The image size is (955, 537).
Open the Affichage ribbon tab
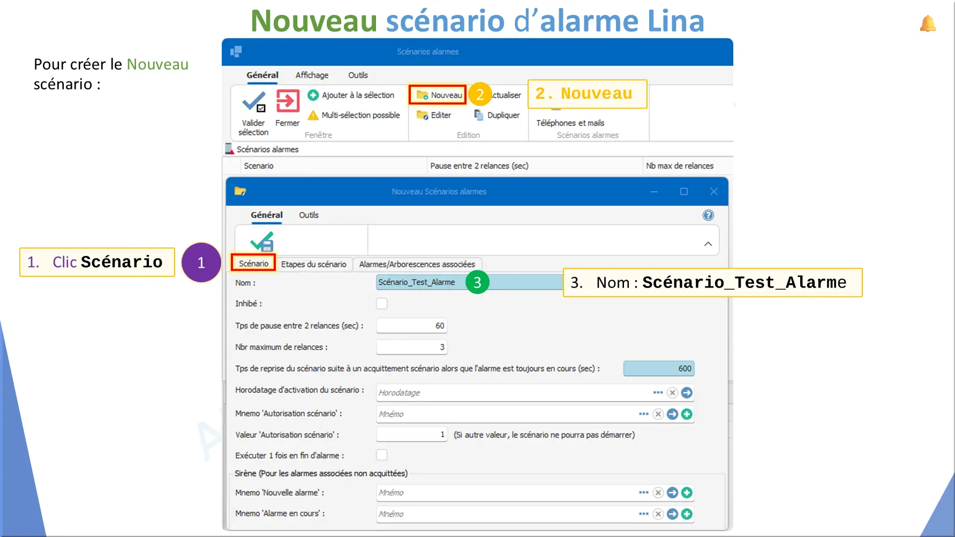click(312, 75)
